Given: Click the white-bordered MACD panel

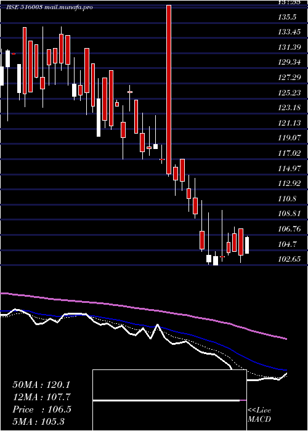Looking at the screenshot, I should [169, 400].
